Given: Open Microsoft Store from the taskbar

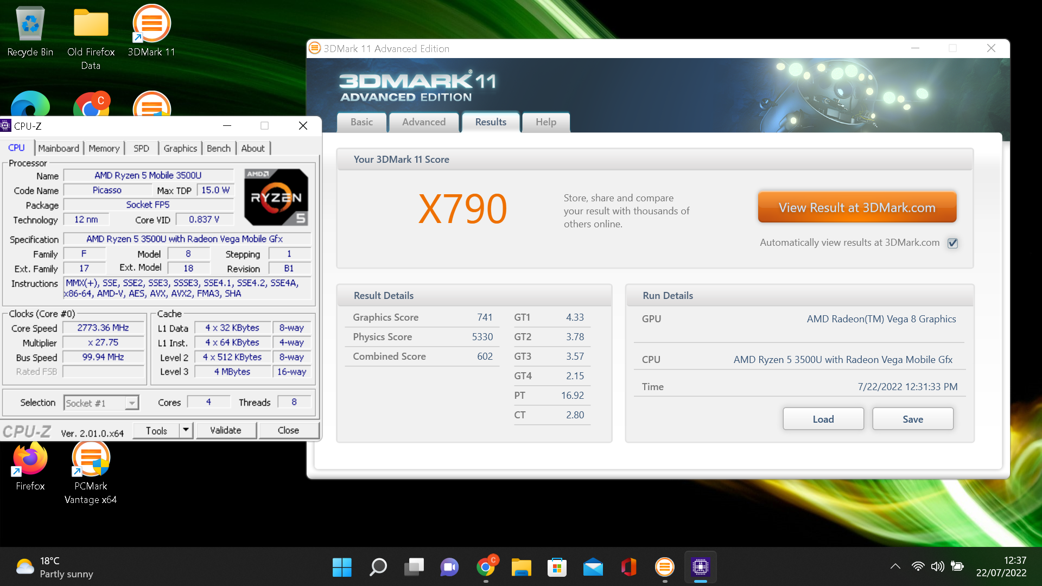Looking at the screenshot, I should point(557,567).
